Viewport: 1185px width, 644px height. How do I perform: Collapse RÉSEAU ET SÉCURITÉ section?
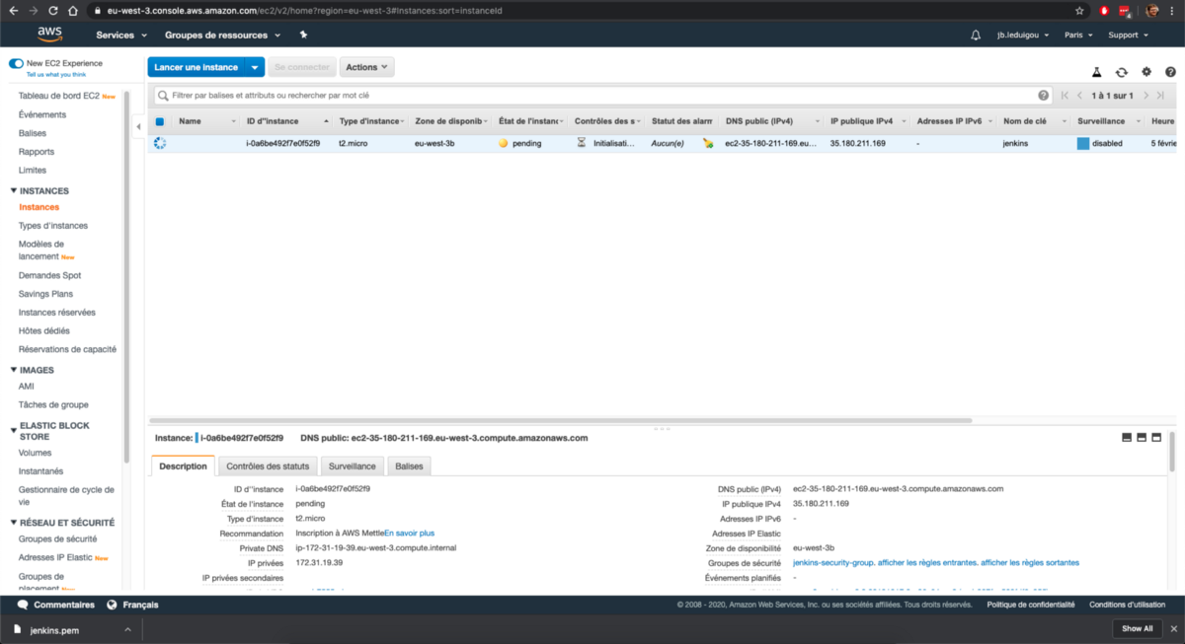pyautogui.click(x=14, y=523)
